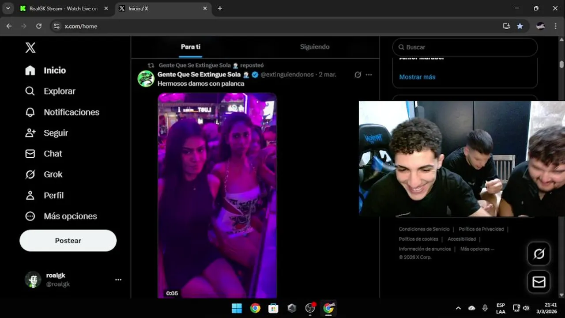Viewport: 565px width, 318px height.
Task: Open Explorar from the sidebar
Action: click(50, 91)
